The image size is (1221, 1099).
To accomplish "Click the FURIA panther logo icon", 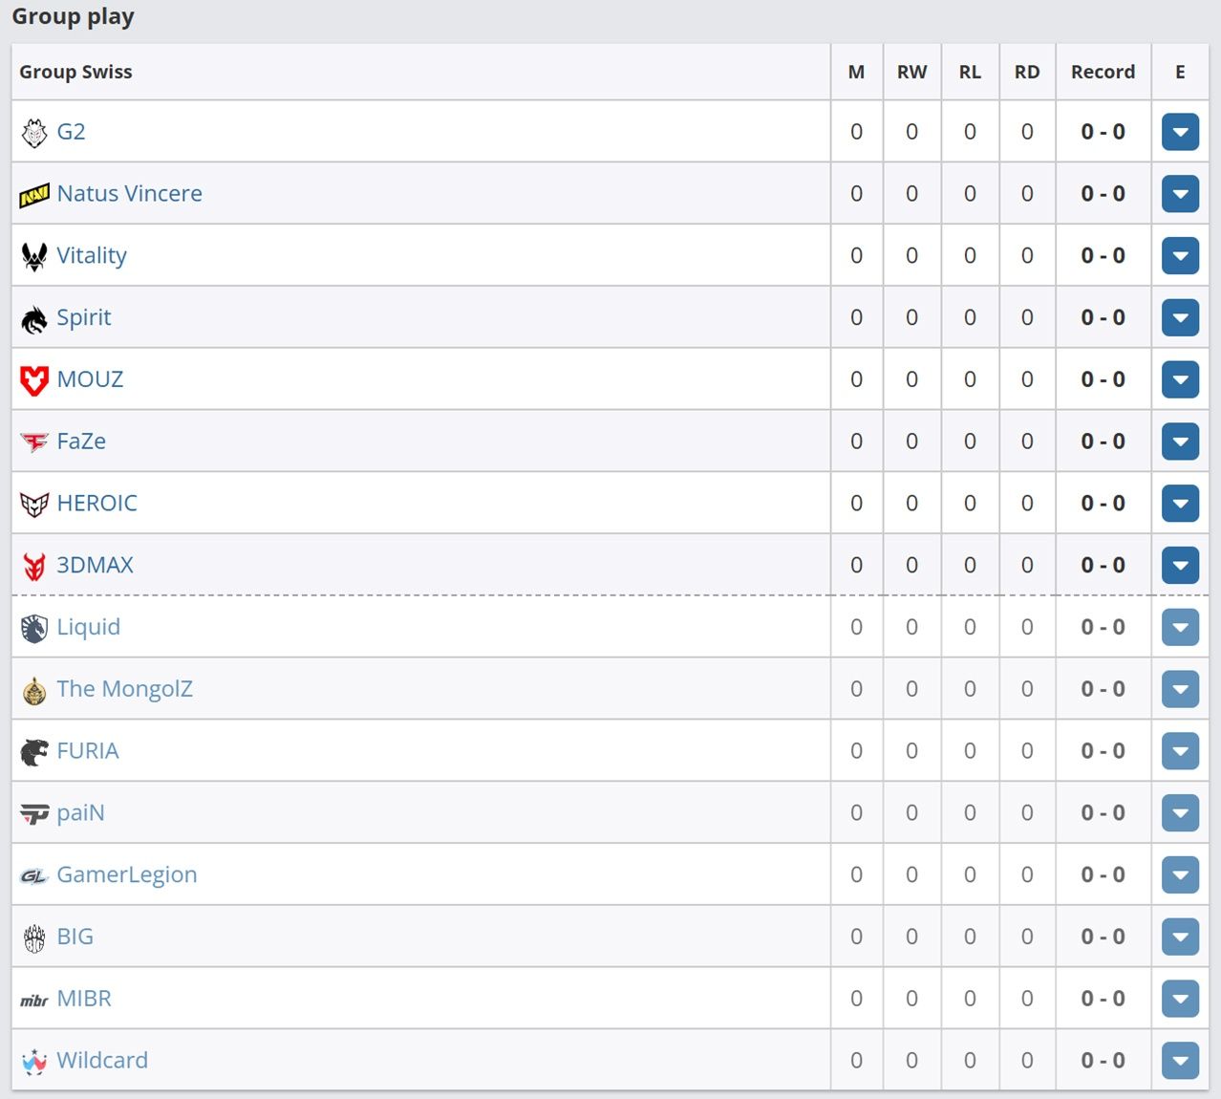I will pos(34,752).
